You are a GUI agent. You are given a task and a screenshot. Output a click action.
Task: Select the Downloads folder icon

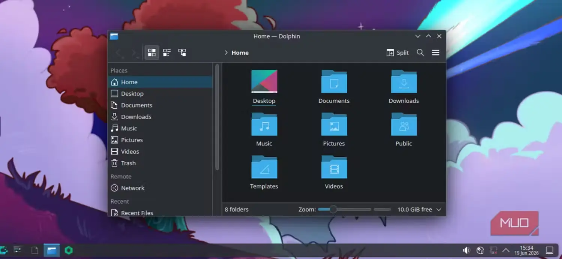tap(404, 81)
